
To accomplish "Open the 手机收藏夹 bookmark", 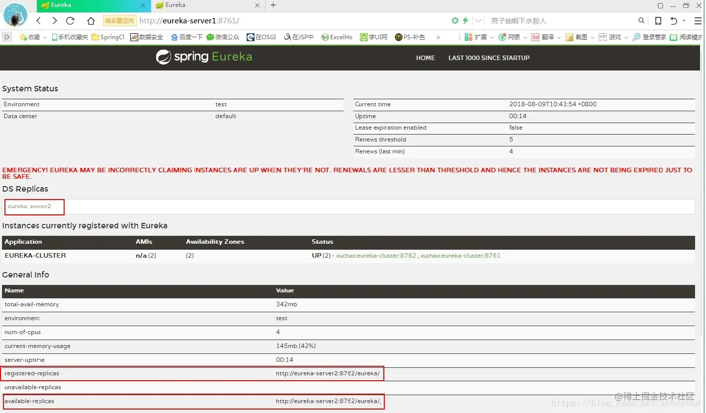I will [70, 37].
